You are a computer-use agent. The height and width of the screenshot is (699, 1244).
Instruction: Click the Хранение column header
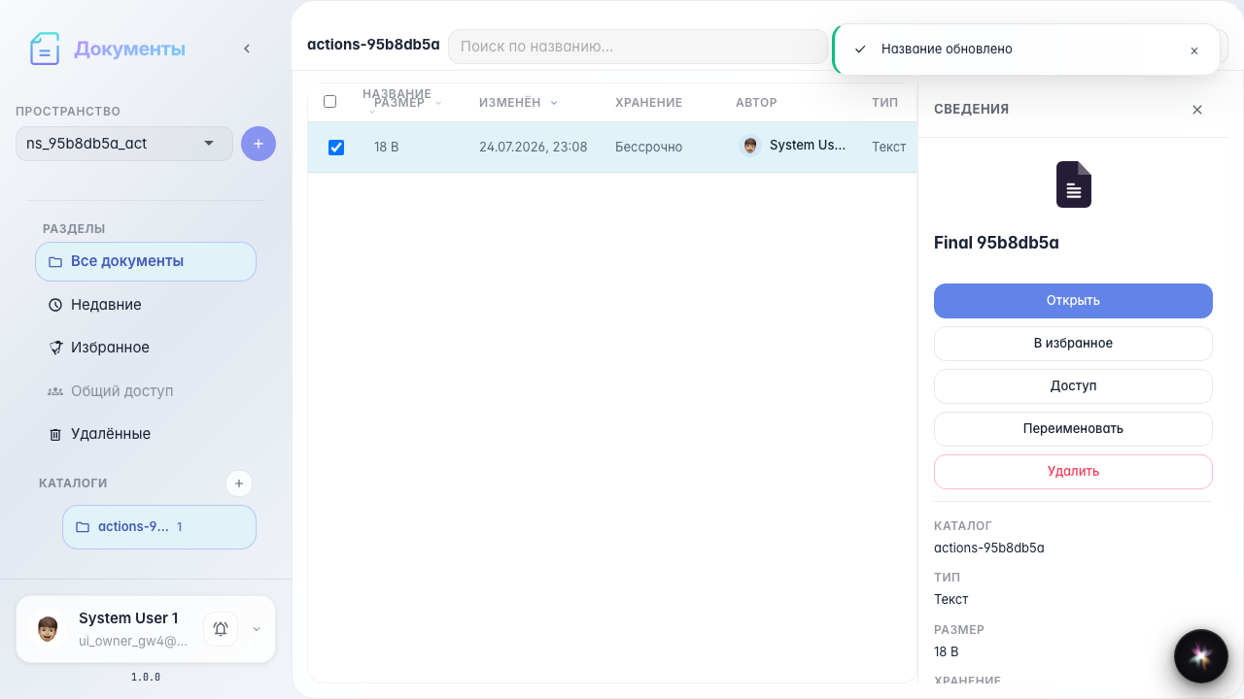click(648, 103)
